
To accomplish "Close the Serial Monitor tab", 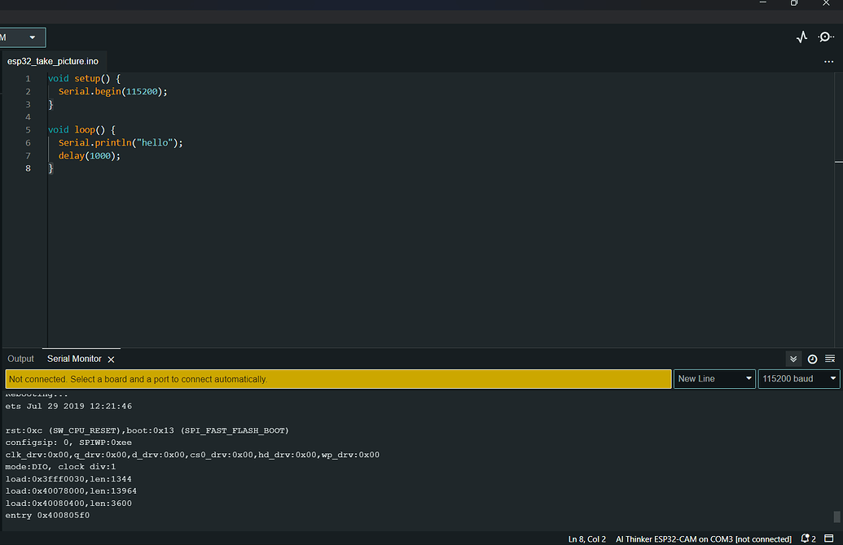I will point(110,359).
